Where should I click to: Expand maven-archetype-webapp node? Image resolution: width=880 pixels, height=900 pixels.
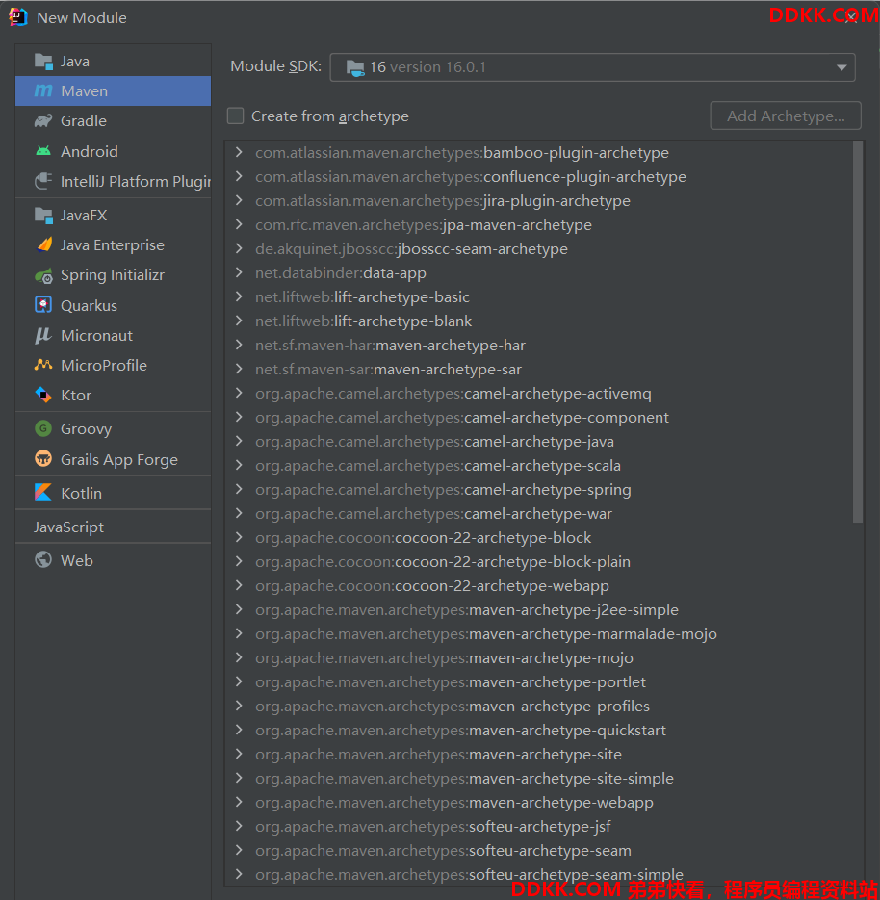[x=240, y=803]
